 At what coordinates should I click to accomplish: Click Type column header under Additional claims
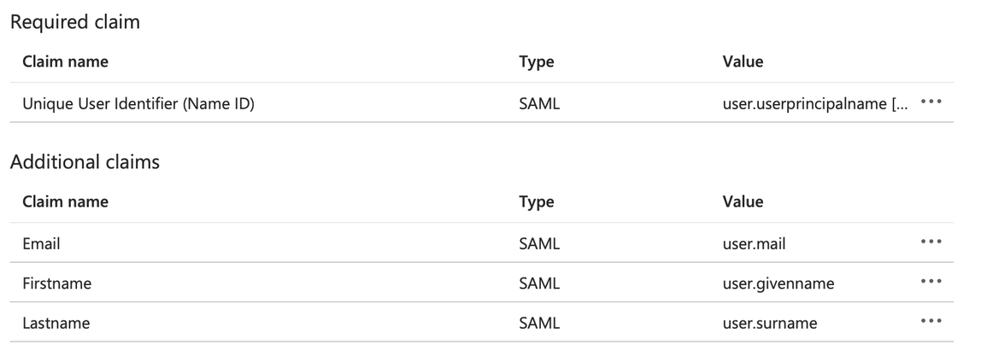click(x=536, y=201)
